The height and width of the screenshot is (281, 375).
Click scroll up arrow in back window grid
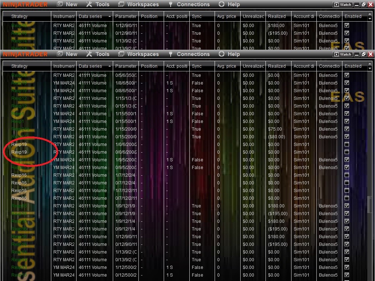370,14
